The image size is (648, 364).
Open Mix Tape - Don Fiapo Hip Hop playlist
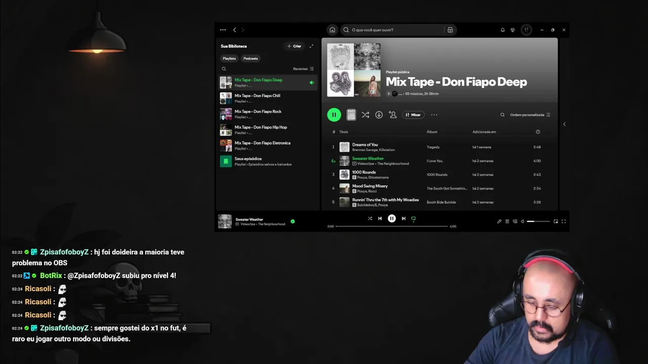click(x=268, y=130)
